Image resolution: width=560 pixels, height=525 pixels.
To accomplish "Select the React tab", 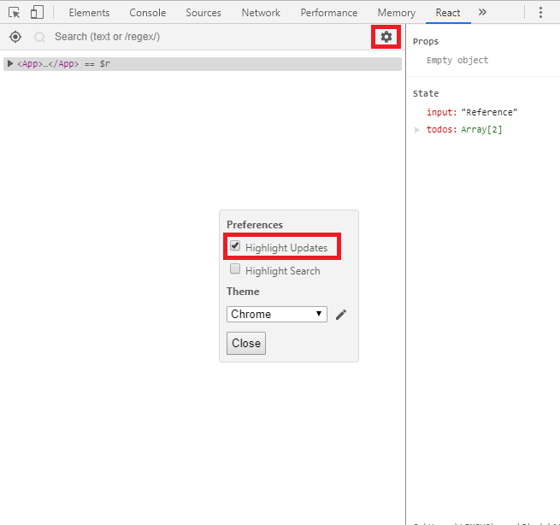I will (448, 13).
